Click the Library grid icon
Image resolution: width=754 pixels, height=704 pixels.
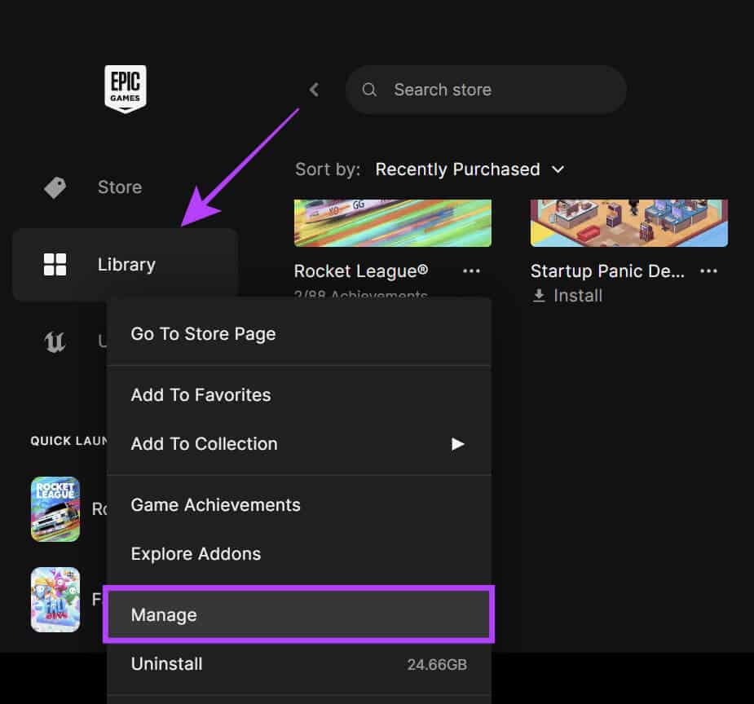click(x=55, y=264)
